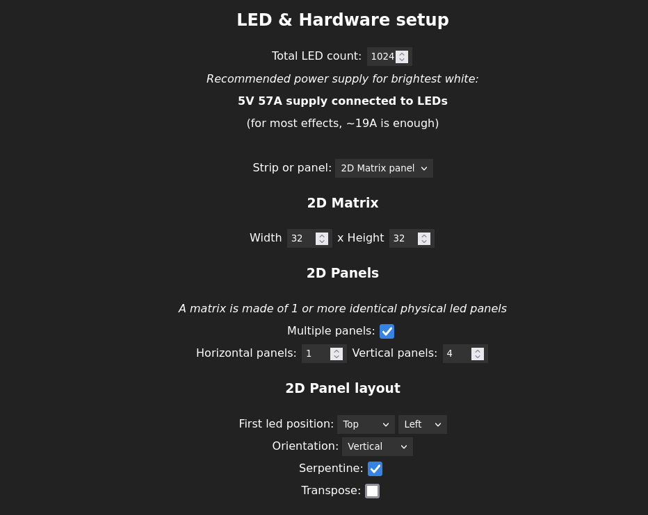Decrease Total LED count using stepper down arrow
648x515 pixels.
click(401, 60)
